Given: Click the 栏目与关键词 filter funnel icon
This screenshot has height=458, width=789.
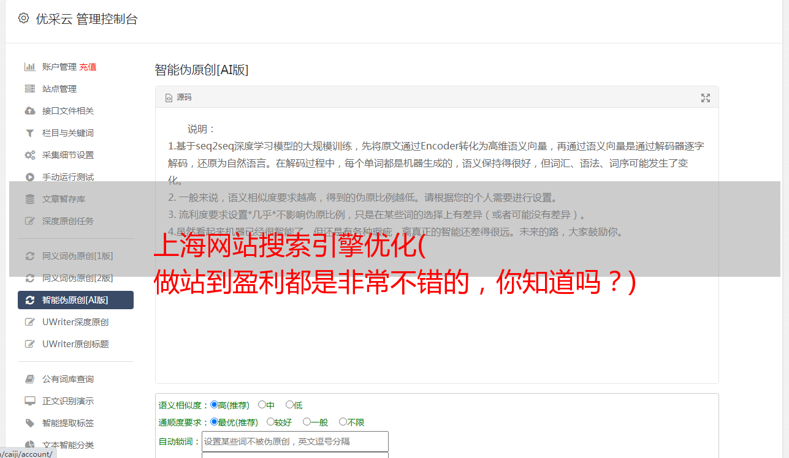Looking at the screenshot, I should (x=29, y=133).
